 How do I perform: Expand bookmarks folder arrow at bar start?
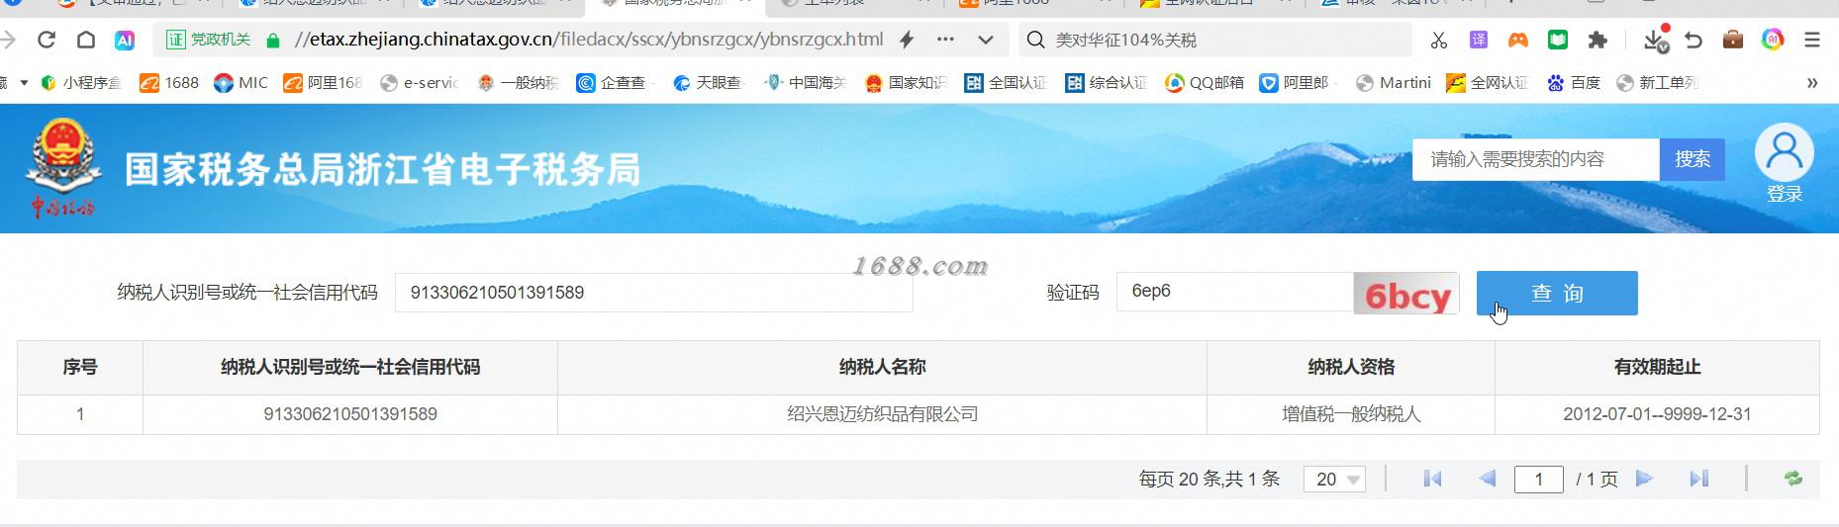(x=24, y=83)
